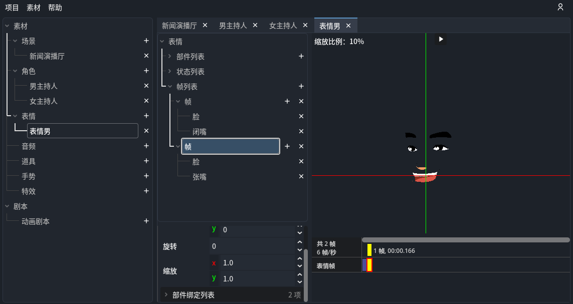573x304 pixels.
Task: Delete the 新闻演播厅 scene item
Action: (146, 56)
